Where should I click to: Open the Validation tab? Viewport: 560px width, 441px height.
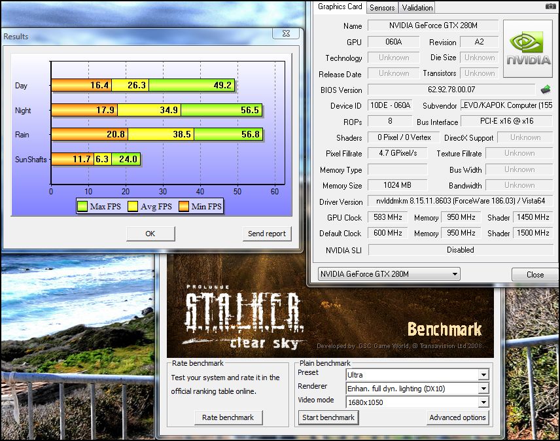[x=417, y=8]
